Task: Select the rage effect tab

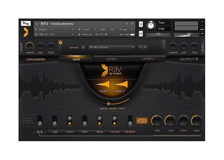Action: pyautogui.click(x=55, y=132)
